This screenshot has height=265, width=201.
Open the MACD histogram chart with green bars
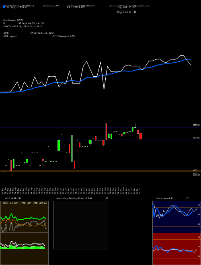(x=24, y=249)
